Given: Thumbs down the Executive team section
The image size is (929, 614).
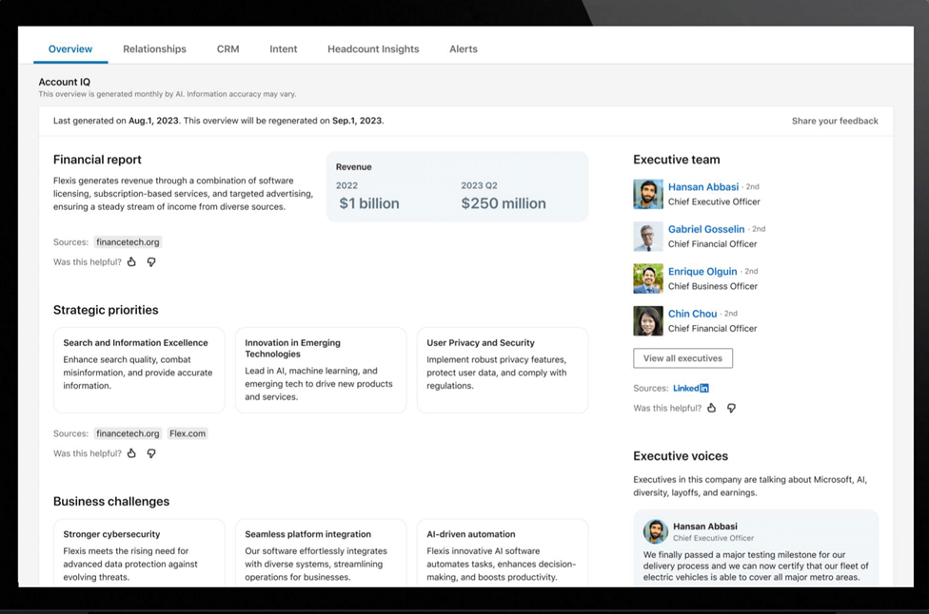Looking at the screenshot, I should [731, 409].
